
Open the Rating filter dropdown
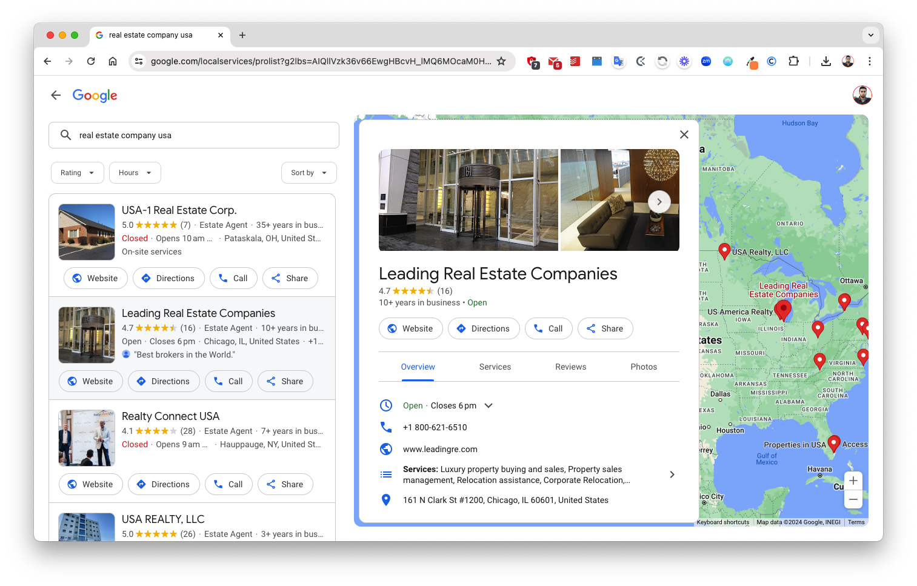[77, 173]
